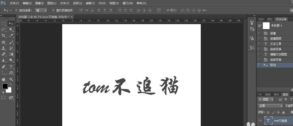Switch to the 通道 tab
Image resolution: width=293 pixels, height=126 pixels.
[x=268, y=94]
